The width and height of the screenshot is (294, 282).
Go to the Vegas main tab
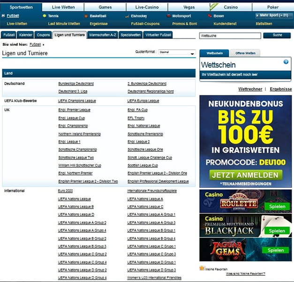tap(189, 7)
